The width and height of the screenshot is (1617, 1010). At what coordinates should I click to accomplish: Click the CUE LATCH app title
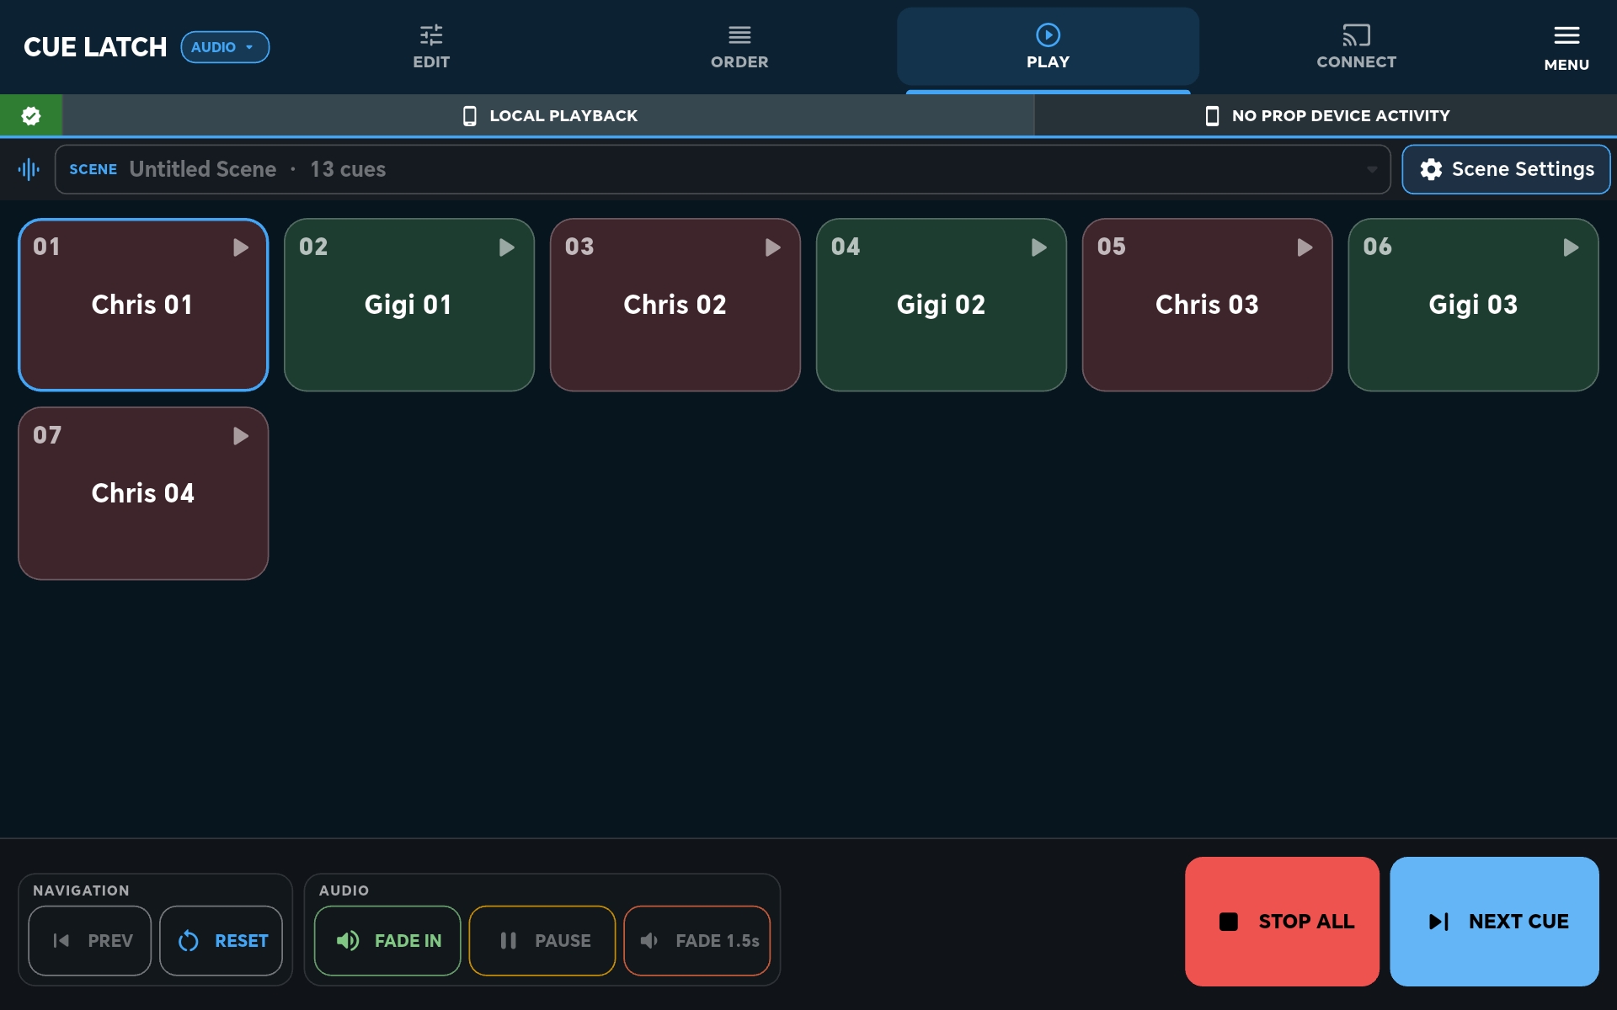tap(95, 47)
